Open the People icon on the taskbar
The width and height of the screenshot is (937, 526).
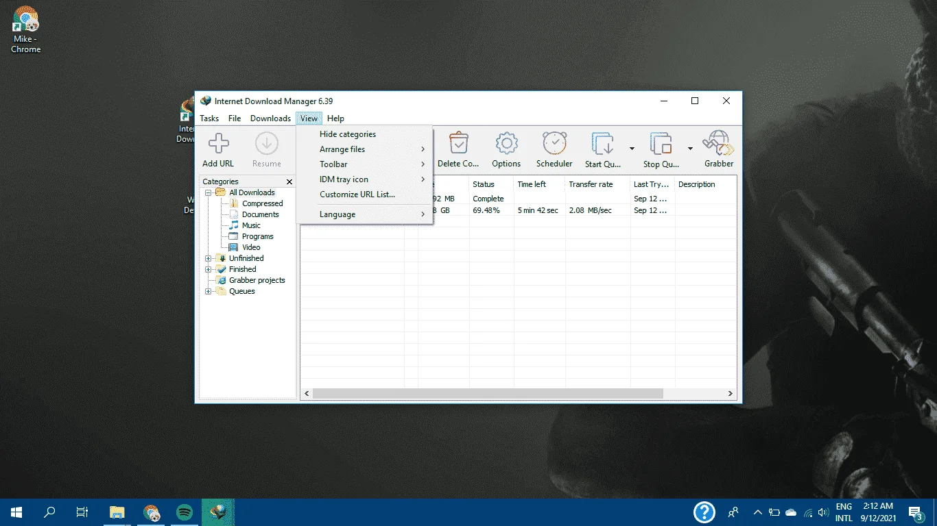click(x=733, y=512)
